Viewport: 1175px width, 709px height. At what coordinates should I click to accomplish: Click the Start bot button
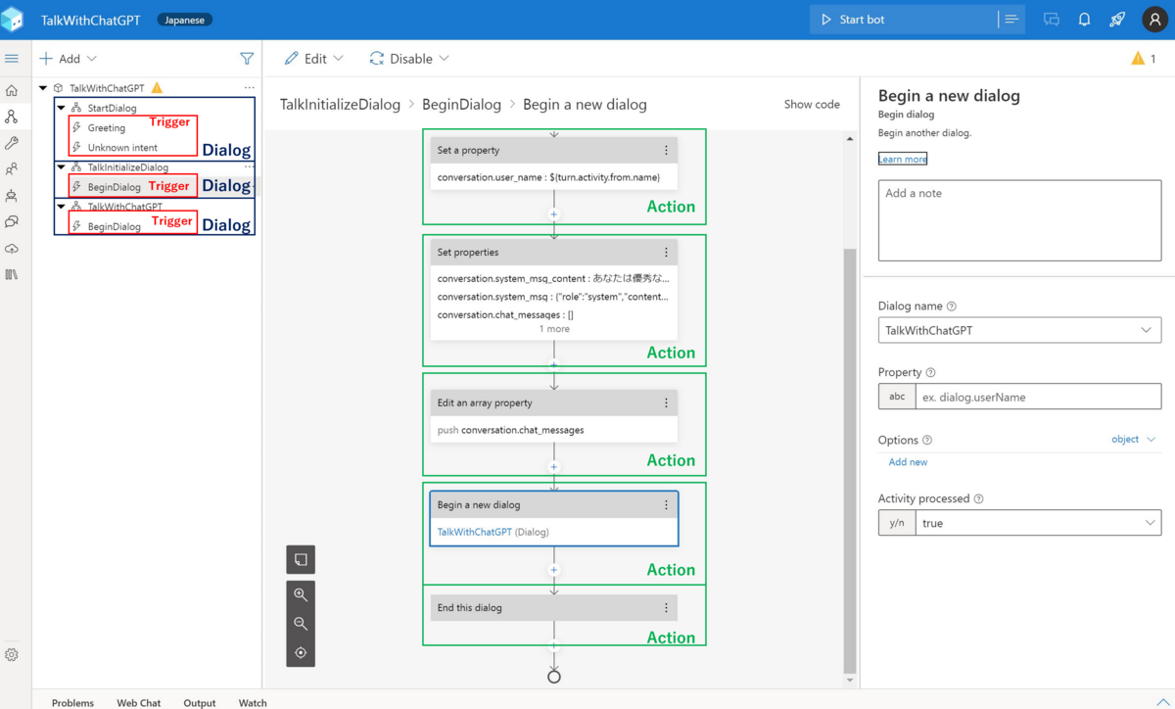point(903,20)
